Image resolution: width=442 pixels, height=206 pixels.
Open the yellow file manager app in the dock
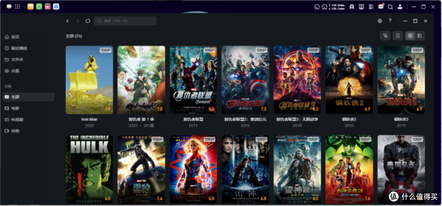point(30,7)
